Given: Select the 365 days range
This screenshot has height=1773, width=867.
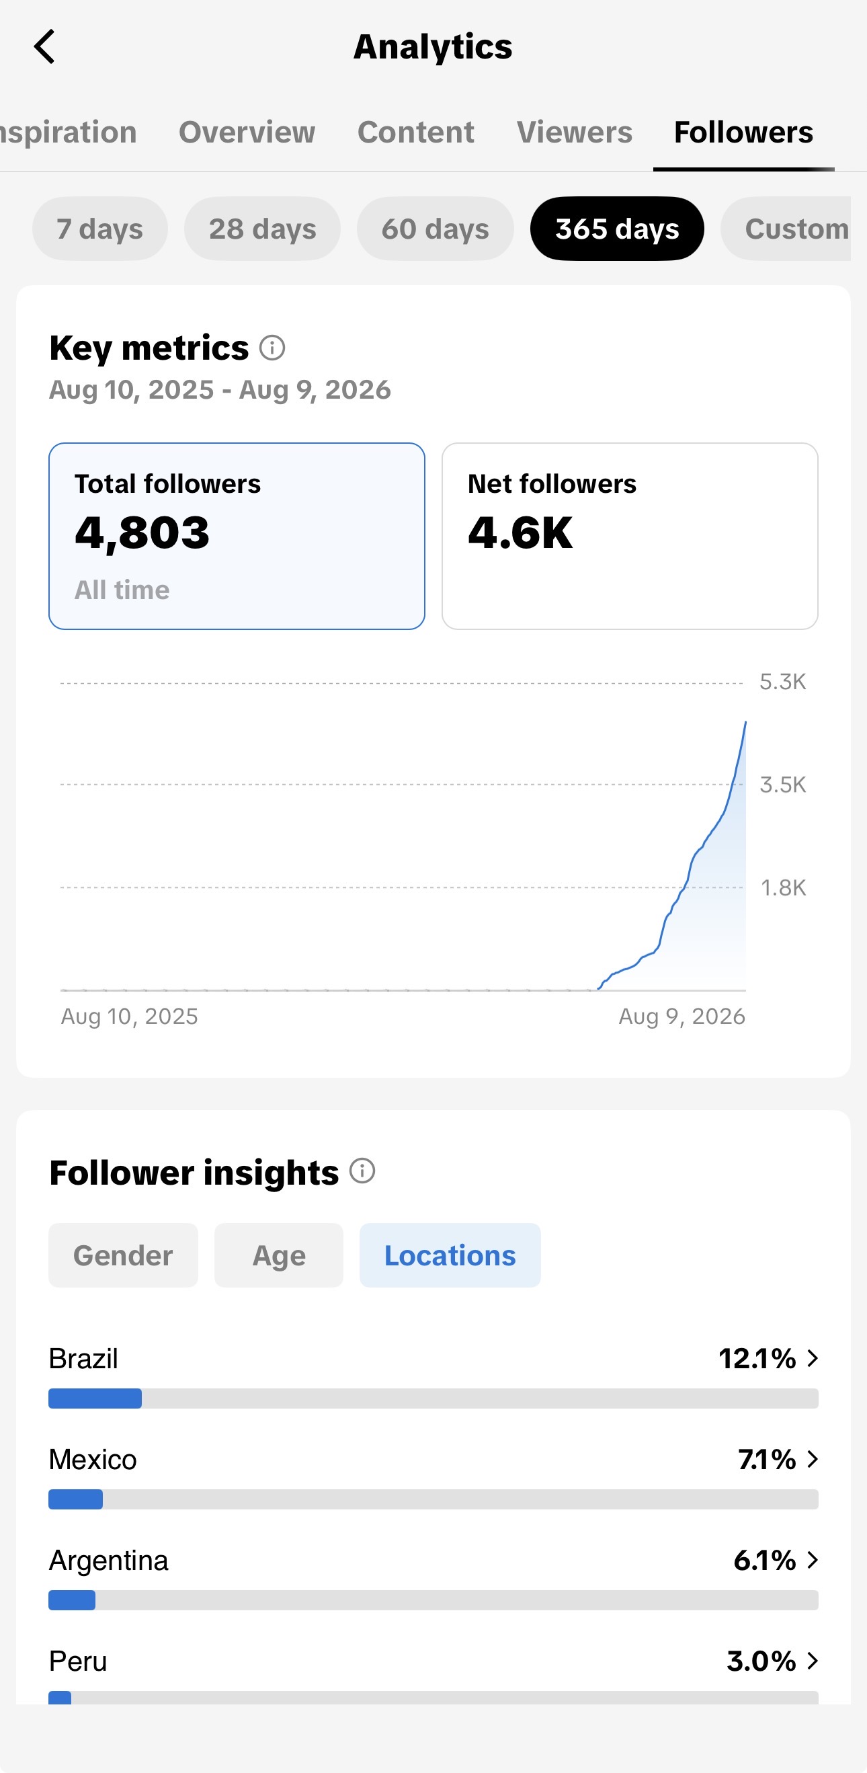Looking at the screenshot, I should point(617,229).
